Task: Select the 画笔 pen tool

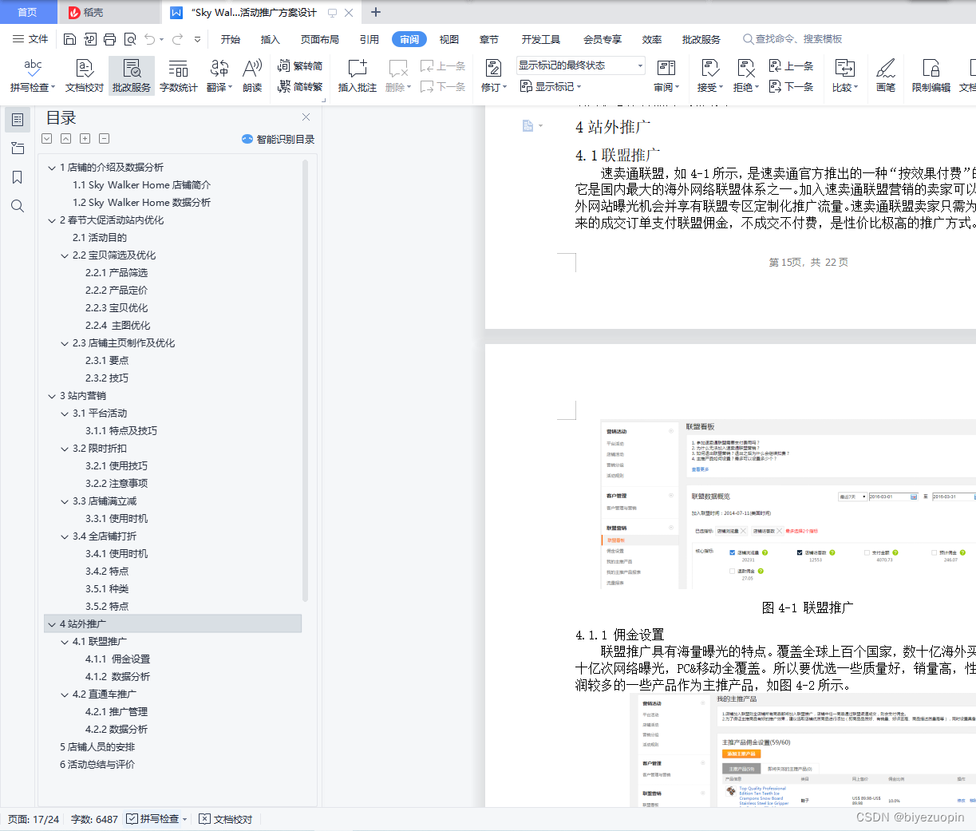Action: tap(886, 76)
